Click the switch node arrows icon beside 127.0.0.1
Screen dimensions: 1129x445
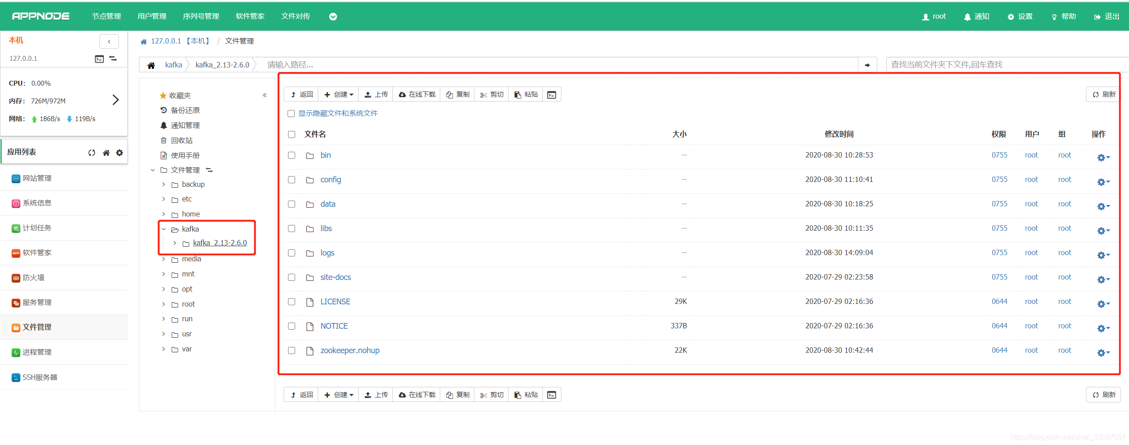113,59
